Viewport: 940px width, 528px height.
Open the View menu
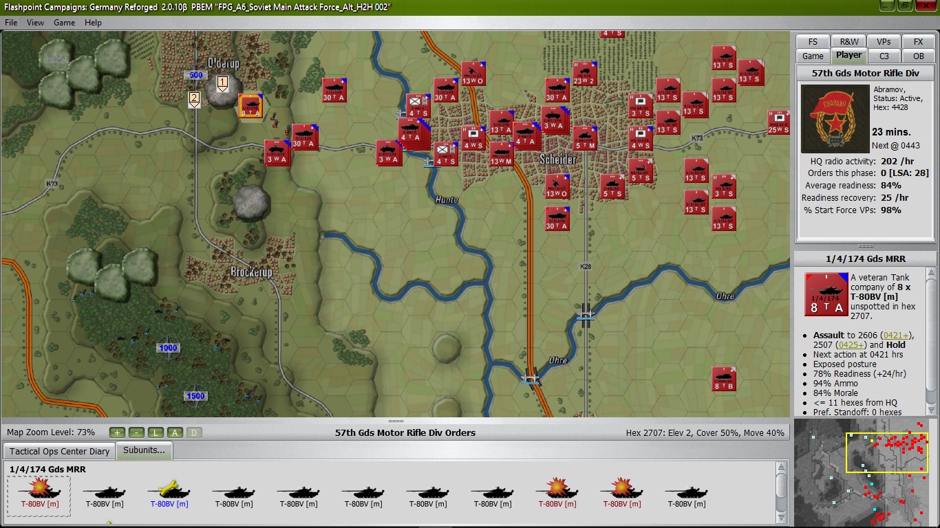(35, 23)
